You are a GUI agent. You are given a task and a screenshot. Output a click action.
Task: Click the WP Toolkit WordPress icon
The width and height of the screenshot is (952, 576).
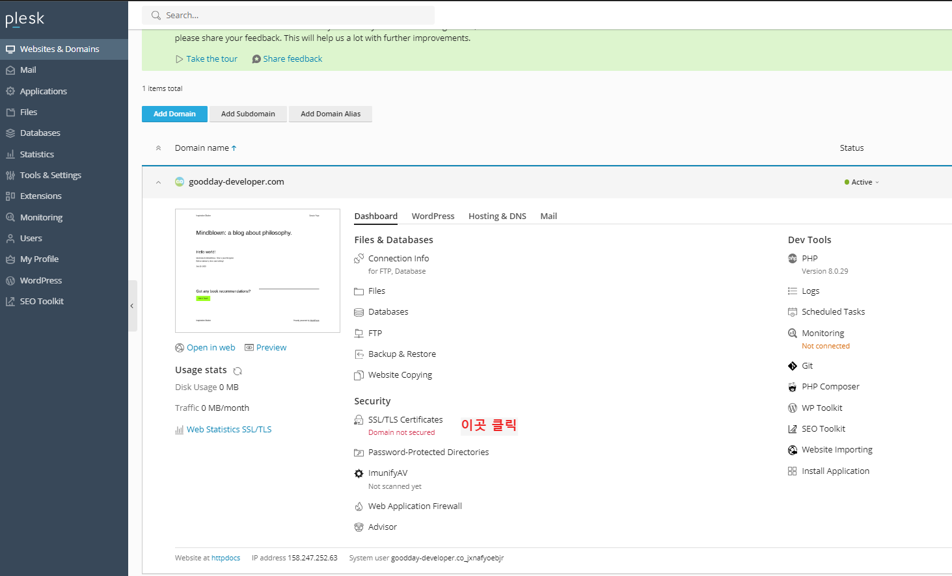coord(793,408)
